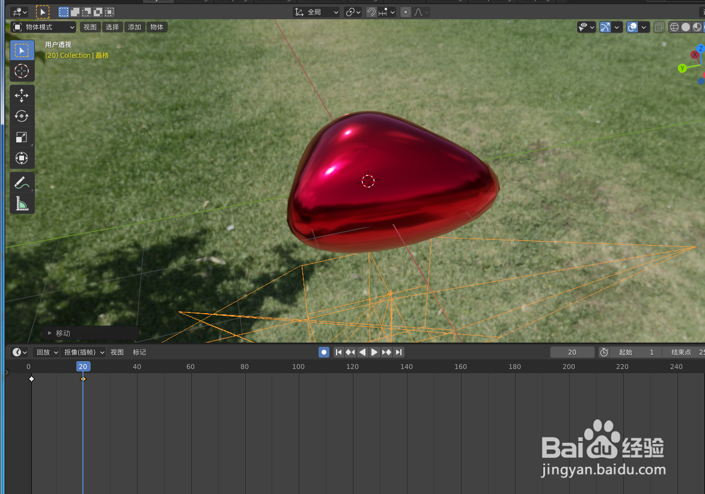The image size is (705, 494).
Task: Click the keyframe diamond at frame 20
Action: 82,379
